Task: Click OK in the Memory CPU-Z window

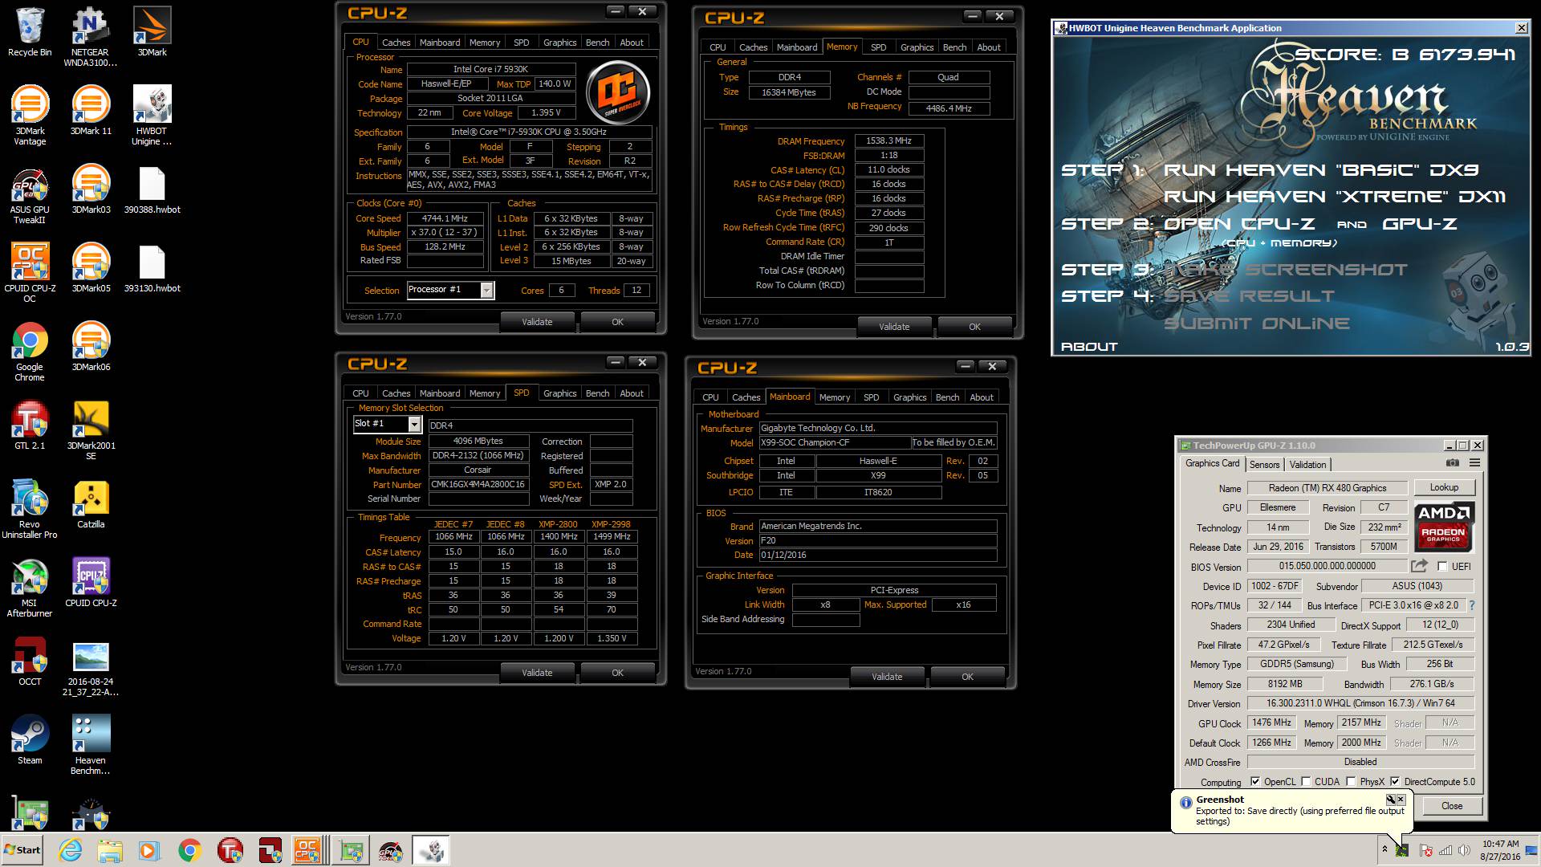Action: [974, 327]
